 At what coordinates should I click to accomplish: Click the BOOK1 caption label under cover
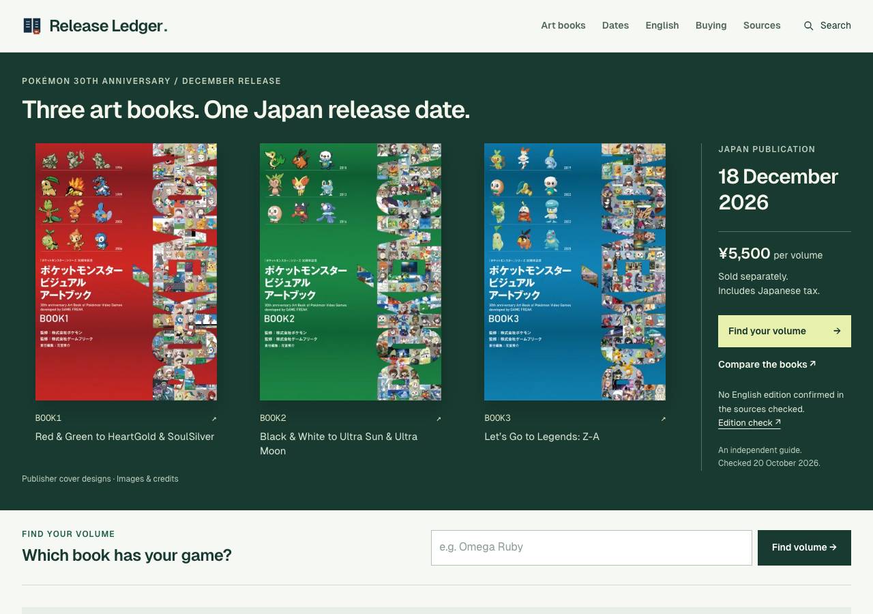[48, 418]
